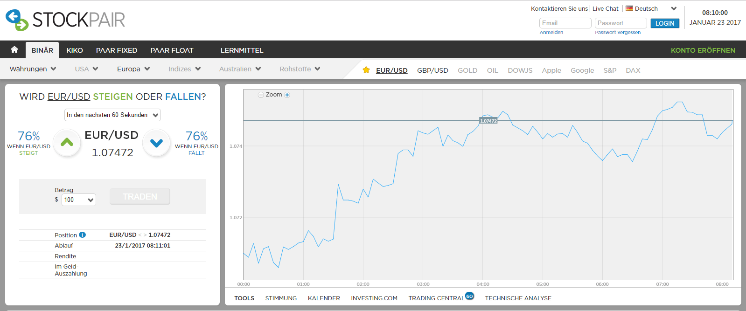Click the Email input field

click(x=565, y=23)
